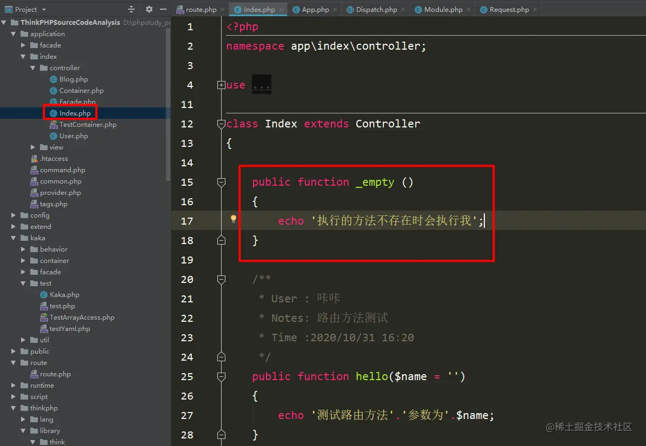The height and width of the screenshot is (446, 646).
Task: Click the lightbulb quick-fix icon on line 17
Action: click(233, 219)
